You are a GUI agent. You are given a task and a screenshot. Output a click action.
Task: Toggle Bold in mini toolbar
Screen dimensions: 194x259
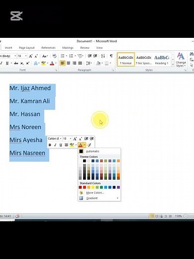click(x=50, y=145)
